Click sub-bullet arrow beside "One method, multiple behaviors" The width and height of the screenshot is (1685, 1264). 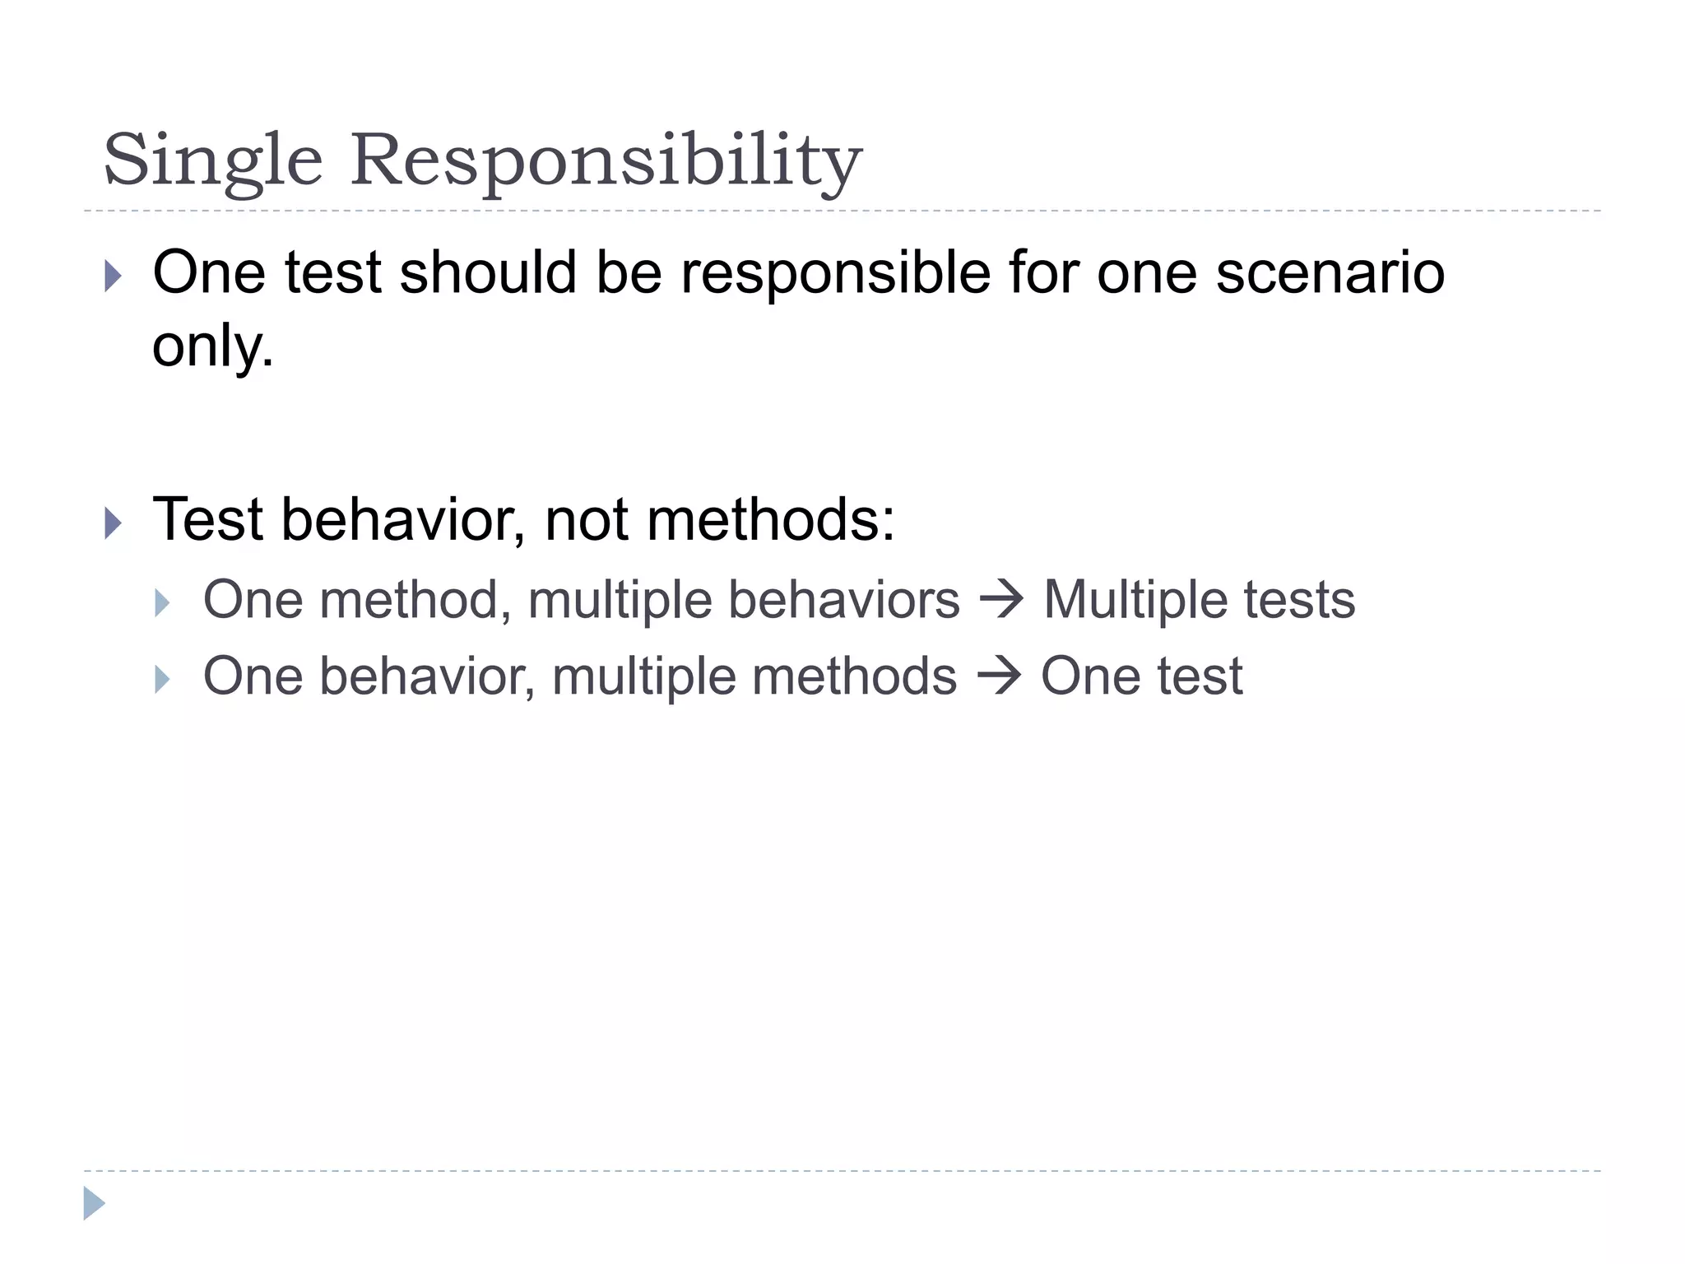pos(162,603)
